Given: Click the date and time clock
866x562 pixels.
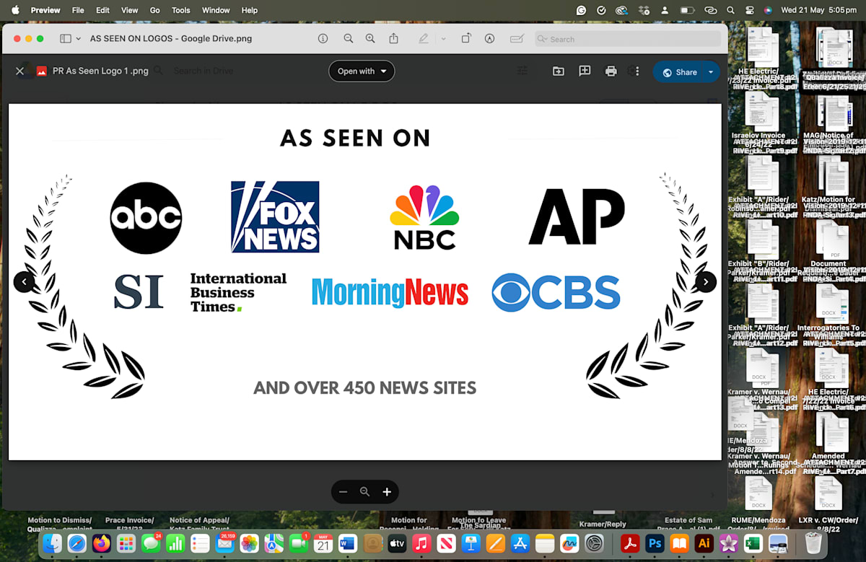Looking at the screenshot, I should coord(818,10).
